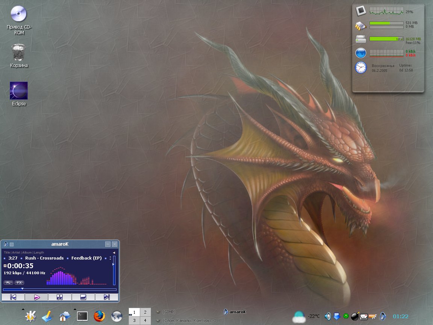Click the disk usage bar labeled total
This screenshot has width=433, height=325.
[x=386, y=39]
